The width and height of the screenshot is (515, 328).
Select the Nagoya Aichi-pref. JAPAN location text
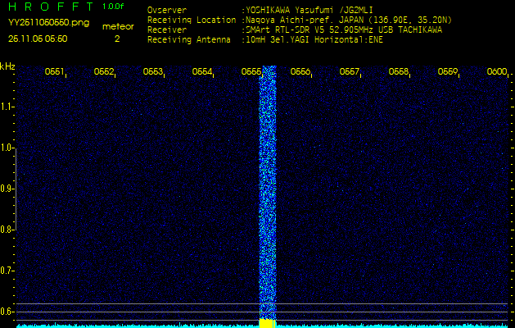coord(349,20)
